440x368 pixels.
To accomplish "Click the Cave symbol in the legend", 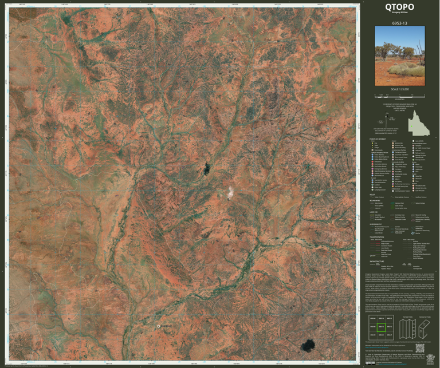I will pyautogui.click(x=413, y=181).
